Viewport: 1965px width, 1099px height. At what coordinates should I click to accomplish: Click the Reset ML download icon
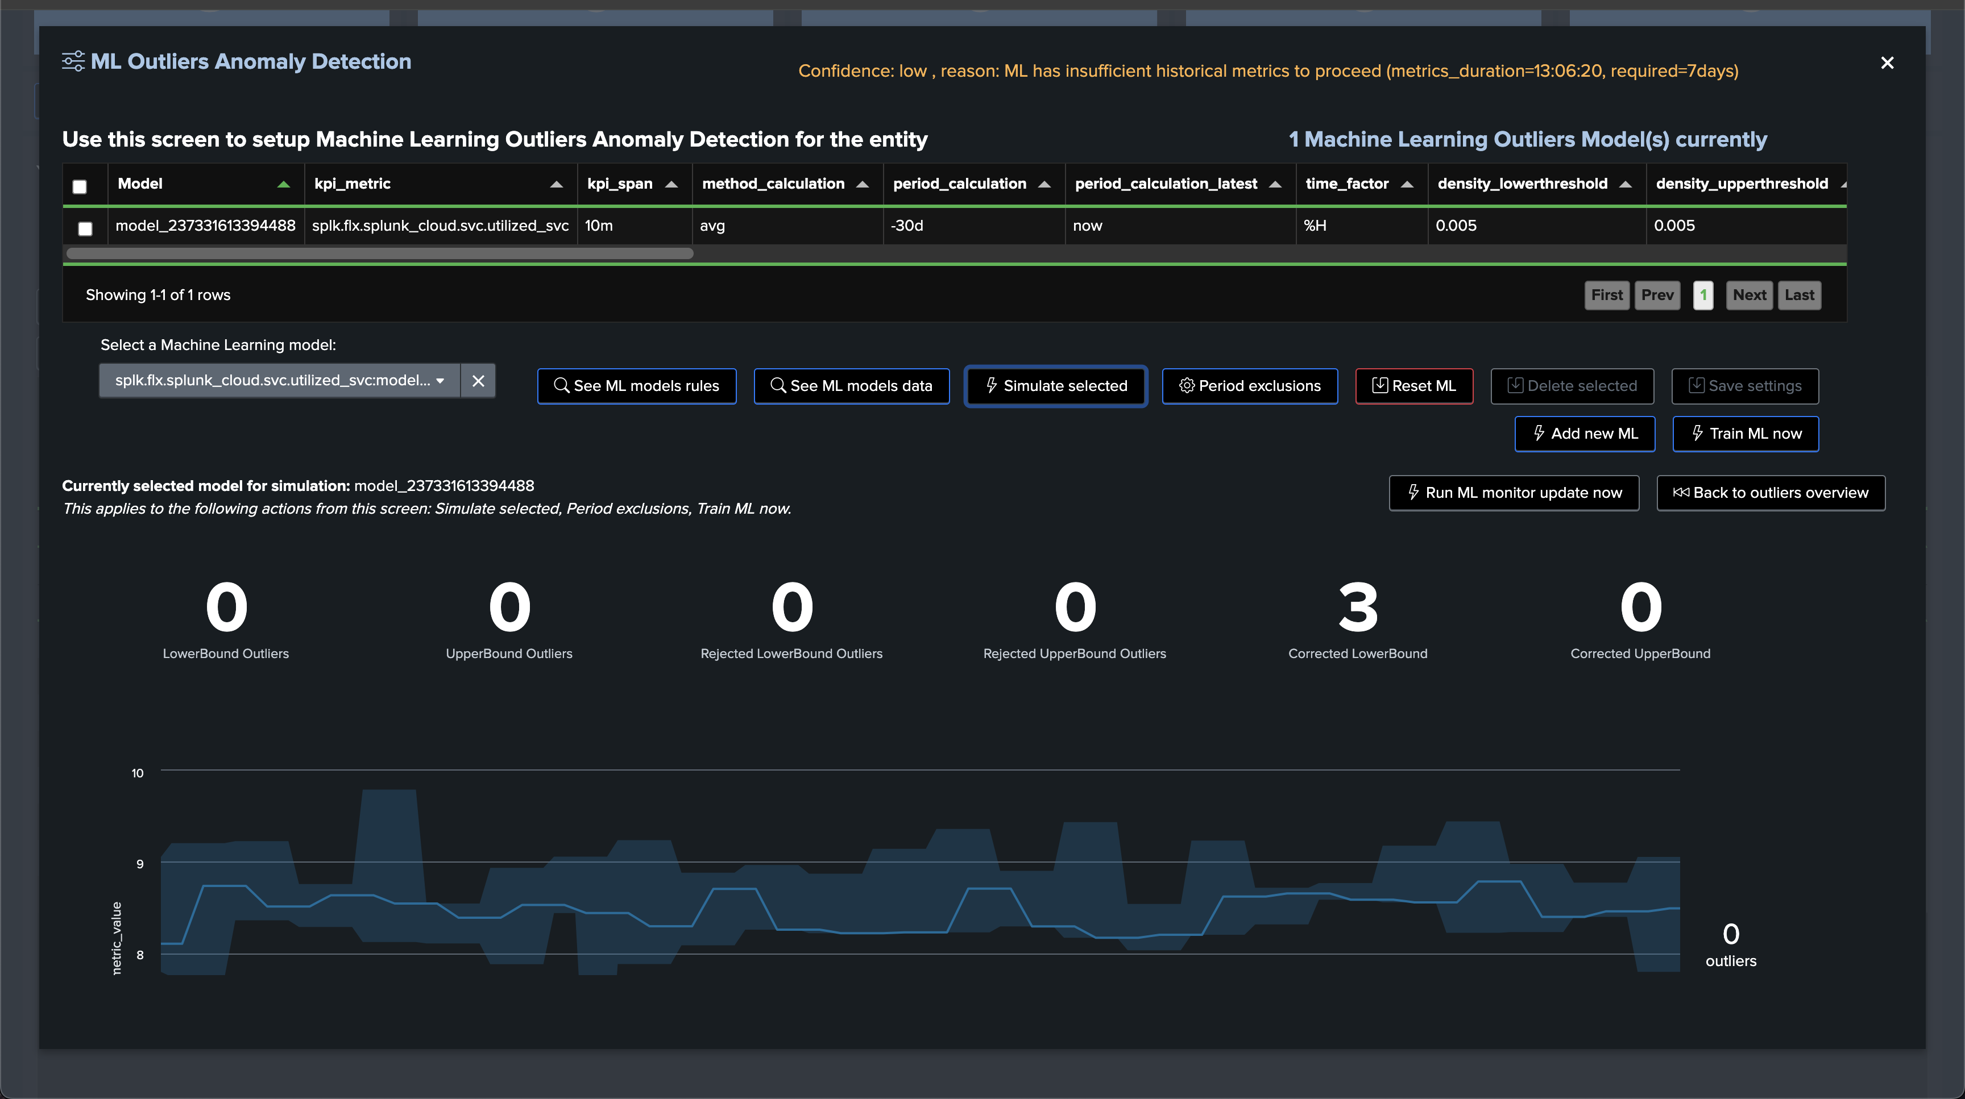tap(1380, 386)
